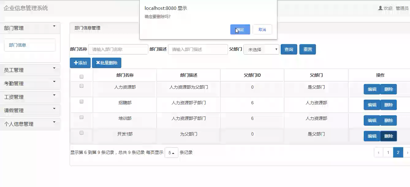410x187 pixels.
Task: Click the 批量删除 batch delete button
Action: 107,63
